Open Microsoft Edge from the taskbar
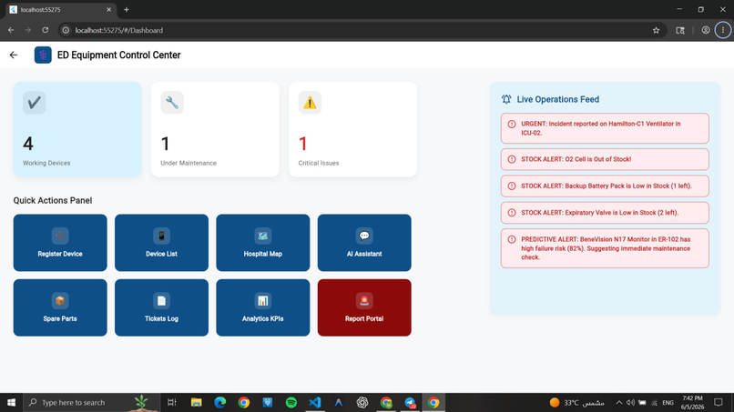Image resolution: width=734 pixels, height=412 pixels. coord(220,402)
